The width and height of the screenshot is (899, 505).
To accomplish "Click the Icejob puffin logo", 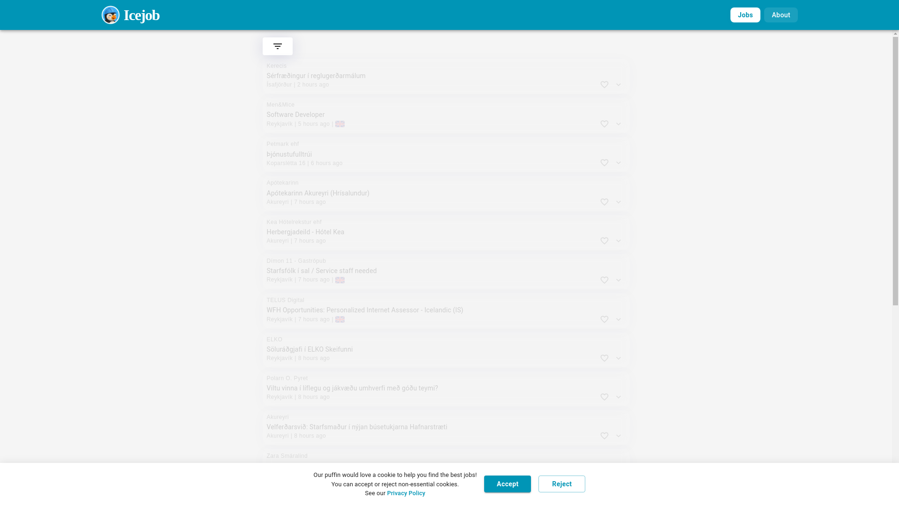I will click(111, 15).
